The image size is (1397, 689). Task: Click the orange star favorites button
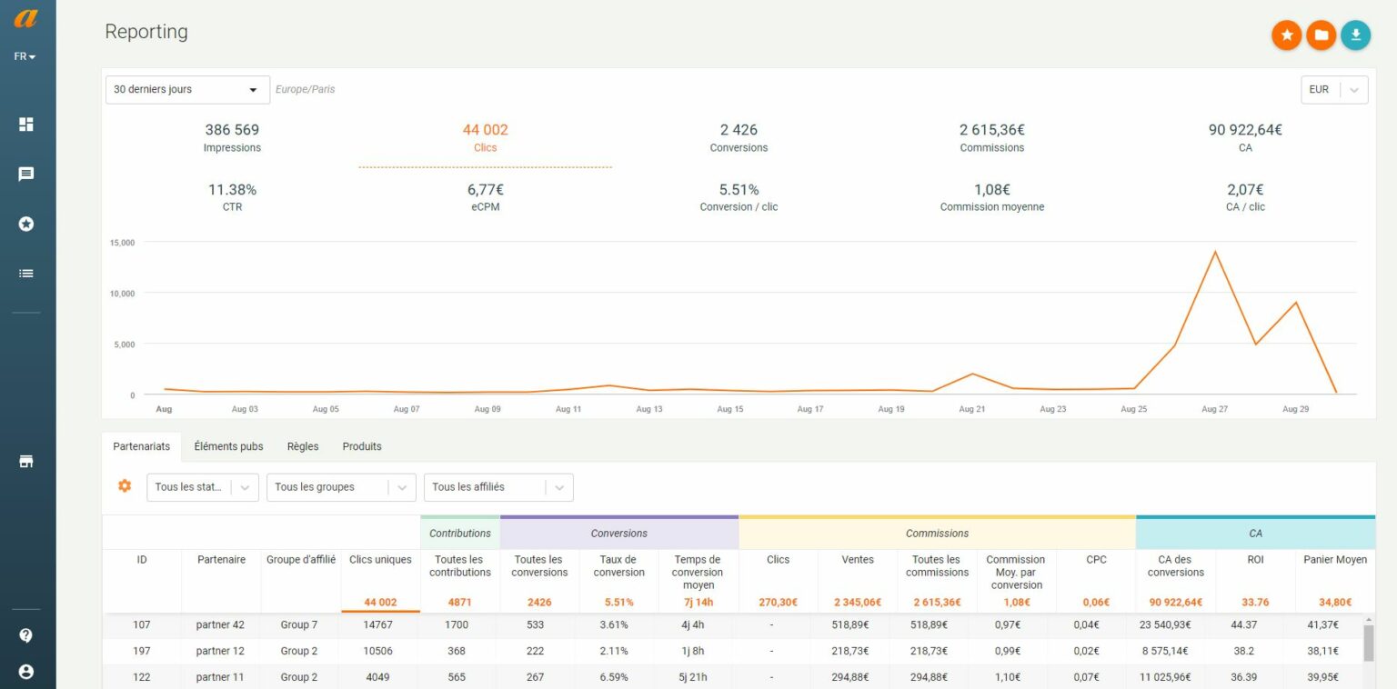(x=1286, y=35)
